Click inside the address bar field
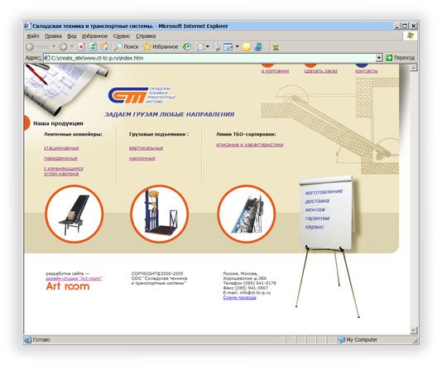442x365 pixels. [x=210, y=58]
